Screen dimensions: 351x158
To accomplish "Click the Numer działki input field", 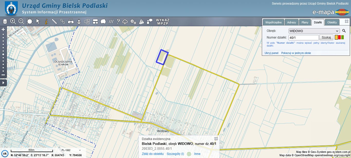I will tap(304, 38).
